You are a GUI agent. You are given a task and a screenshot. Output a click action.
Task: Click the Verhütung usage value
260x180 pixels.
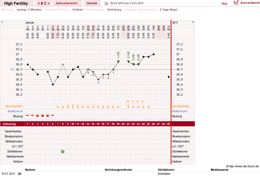pyautogui.click(x=114, y=10)
